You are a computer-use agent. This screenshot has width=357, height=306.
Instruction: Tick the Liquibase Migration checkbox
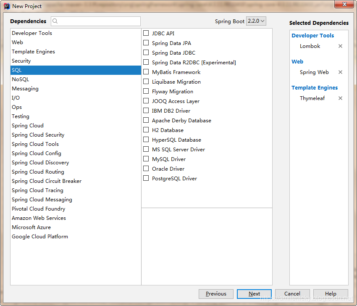coord(146,82)
